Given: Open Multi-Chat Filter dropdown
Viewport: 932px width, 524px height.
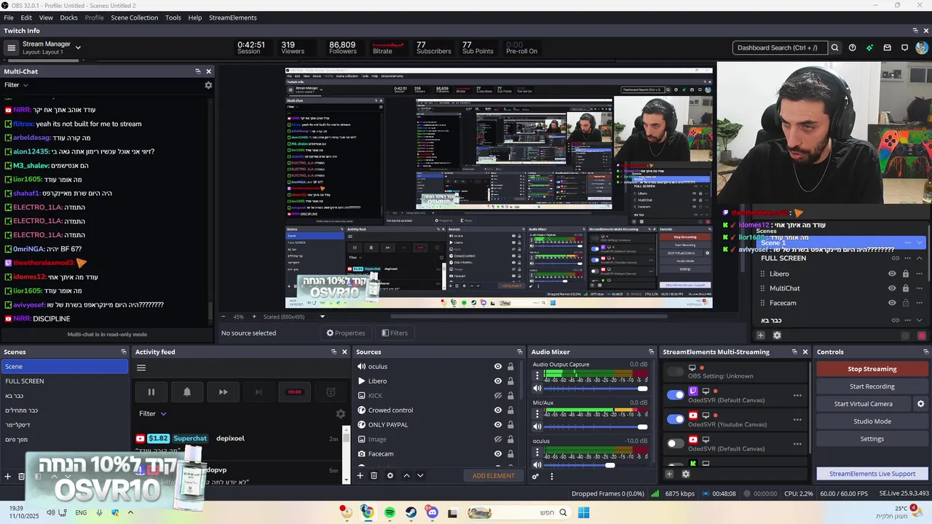Looking at the screenshot, I should coord(16,85).
